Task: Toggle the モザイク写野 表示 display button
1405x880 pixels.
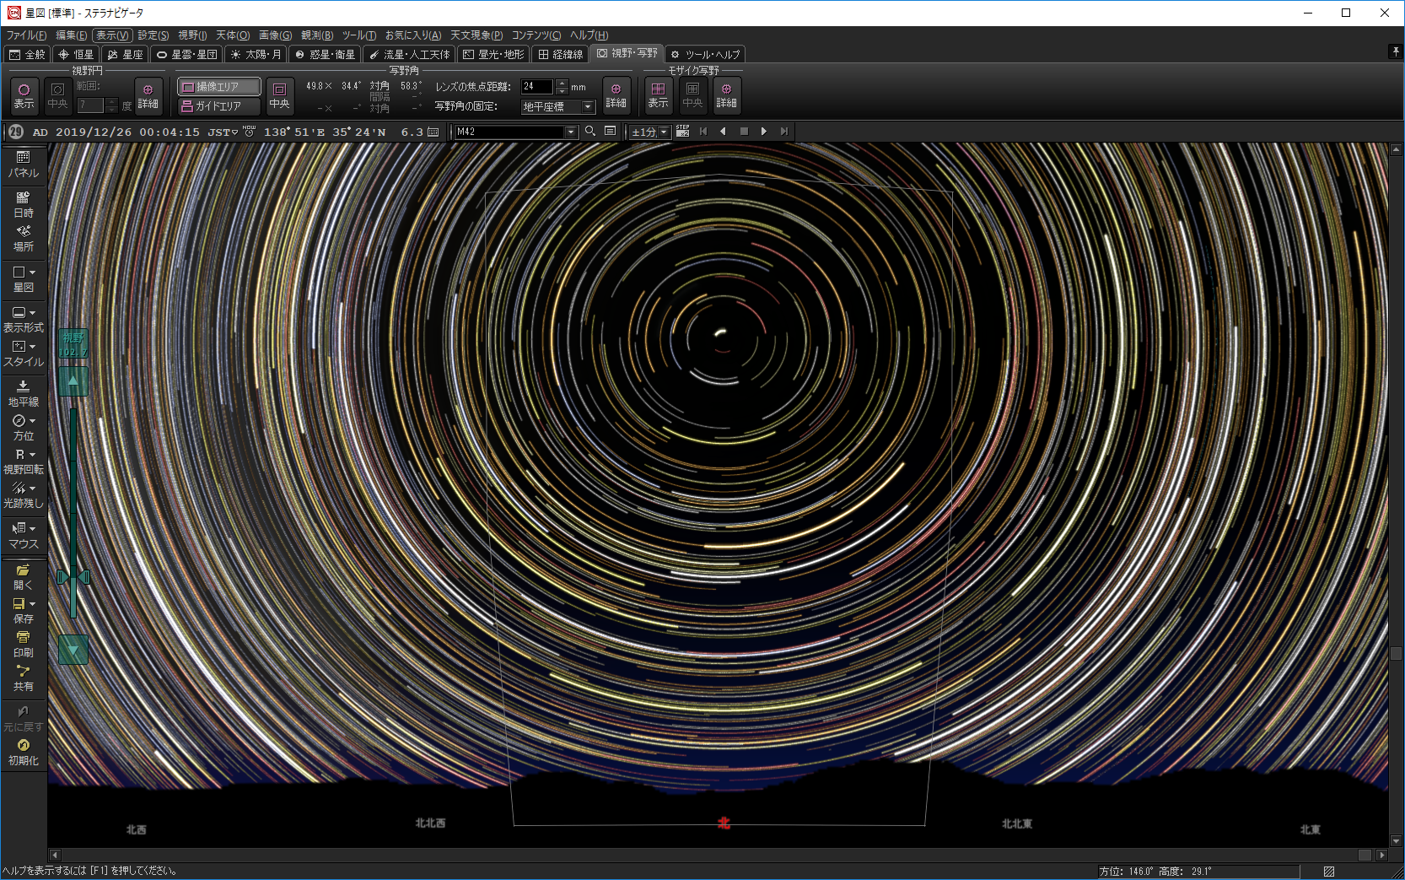Action: [x=658, y=95]
